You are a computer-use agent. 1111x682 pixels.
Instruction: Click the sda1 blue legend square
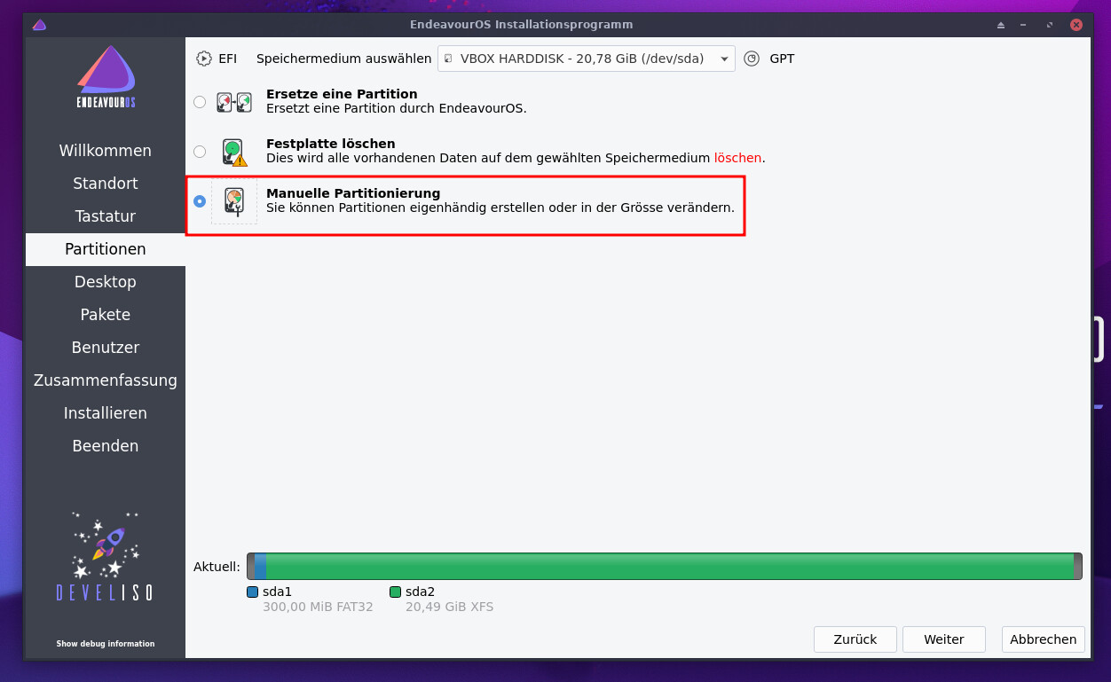(x=253, y=592)
